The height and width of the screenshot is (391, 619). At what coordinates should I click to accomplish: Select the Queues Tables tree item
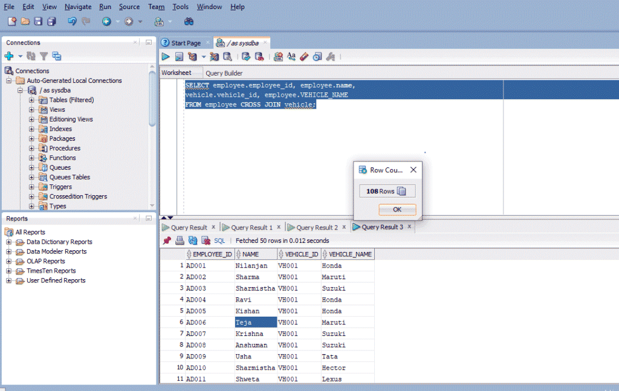(70, 177)
